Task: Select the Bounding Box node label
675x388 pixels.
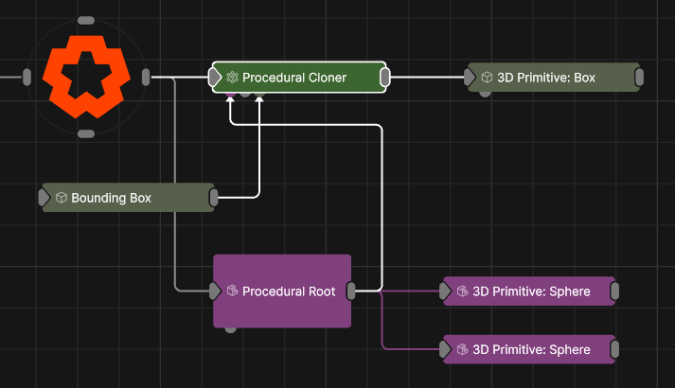Action: point(111,198)
